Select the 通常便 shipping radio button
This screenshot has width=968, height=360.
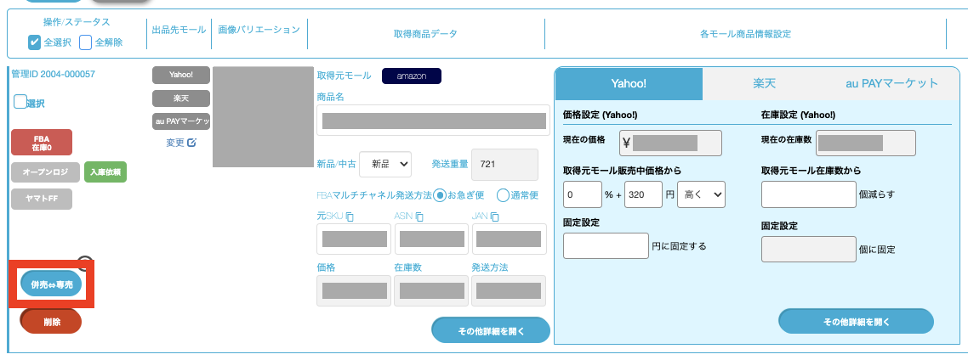pos(503,195)
